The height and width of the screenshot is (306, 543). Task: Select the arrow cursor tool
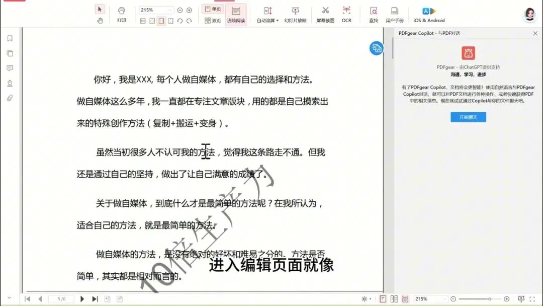[x=100, y=10]
